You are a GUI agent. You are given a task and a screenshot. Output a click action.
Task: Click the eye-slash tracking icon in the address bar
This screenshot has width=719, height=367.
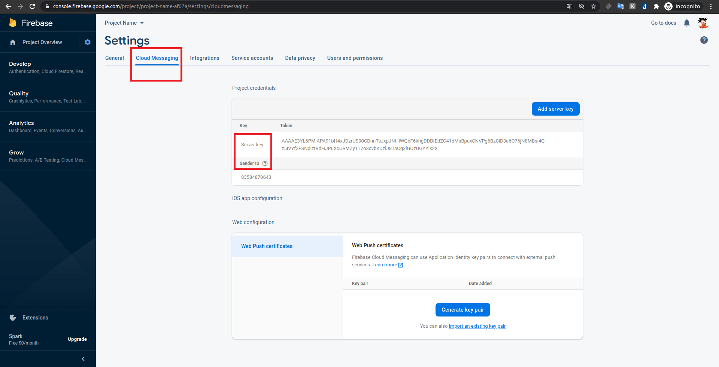(x=582, y=6)
